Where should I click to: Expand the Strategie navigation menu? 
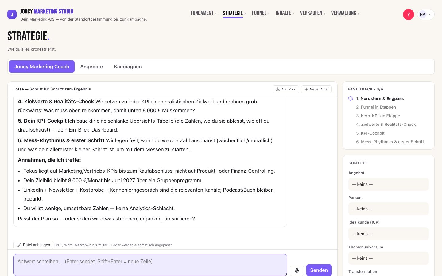point(234,13)
